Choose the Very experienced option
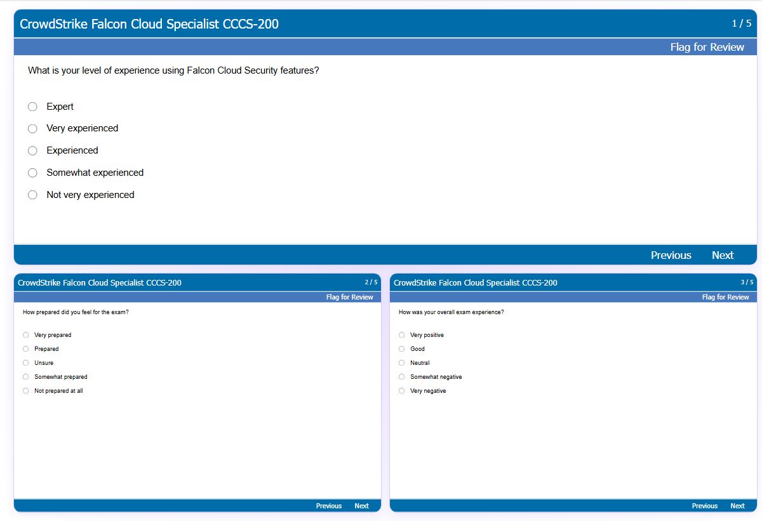Image resolution: width=762 pixels, height=521 pixels. (x=32, y=129)
